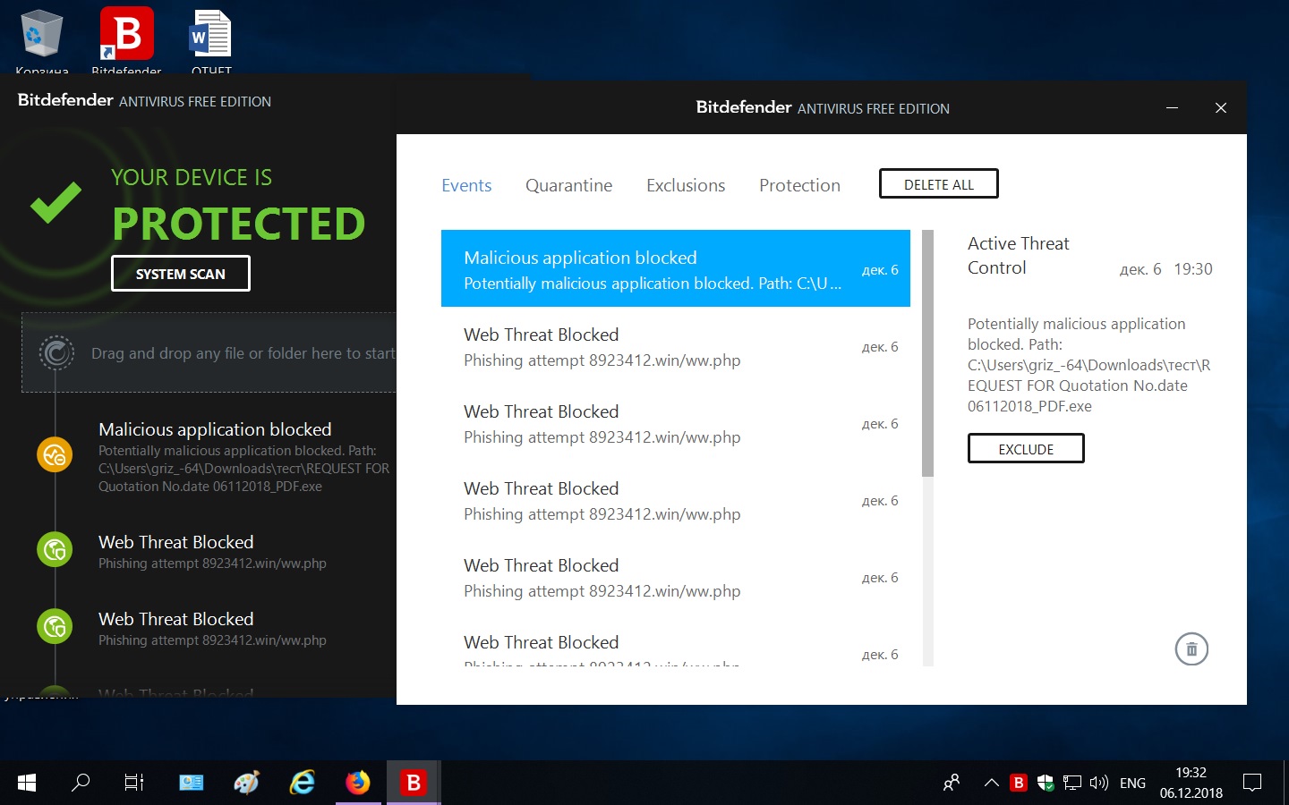Click the orange malicious application event icon
Screen dimensions: 1289x805
[x=55, y=454]
